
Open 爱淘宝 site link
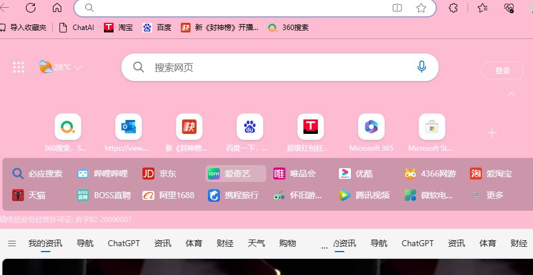(x=491, y=174)
